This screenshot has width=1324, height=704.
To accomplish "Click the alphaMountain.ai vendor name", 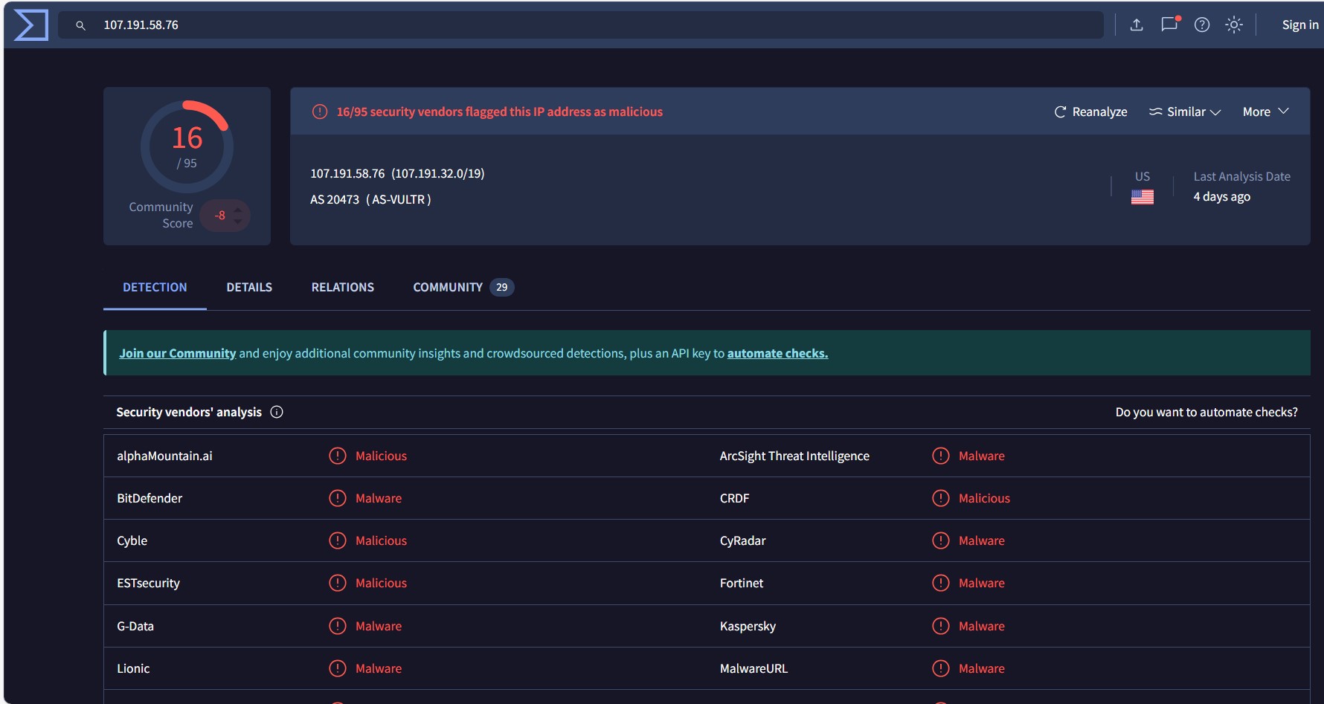I will (164, 456).
